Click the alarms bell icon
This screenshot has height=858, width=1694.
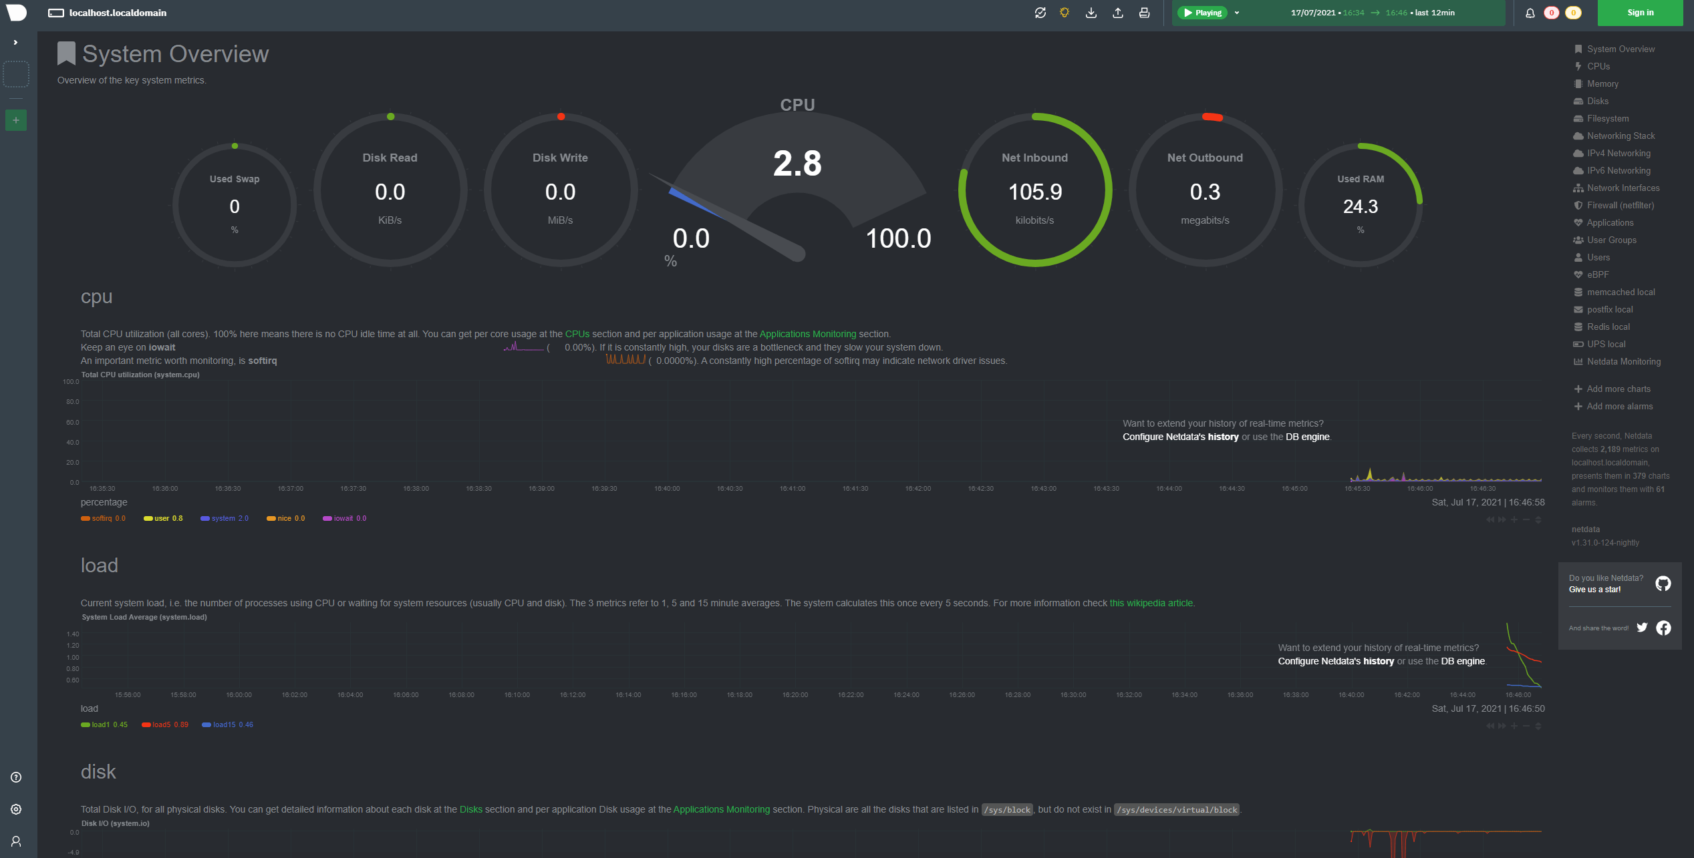(1530, 13)
